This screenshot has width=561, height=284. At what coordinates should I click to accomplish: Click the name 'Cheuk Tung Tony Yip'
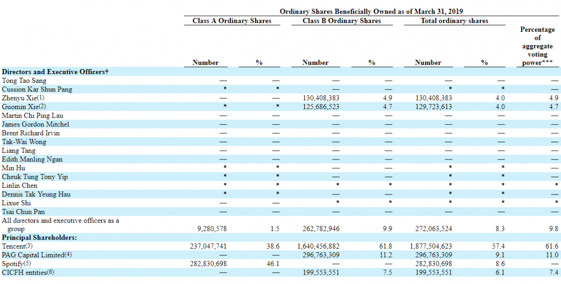click(x=35, y=177)
